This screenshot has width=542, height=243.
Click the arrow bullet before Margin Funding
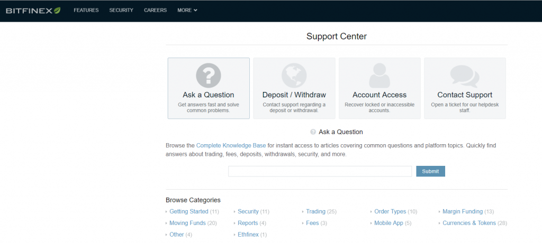pyautogui.click(x=439, y=212)
